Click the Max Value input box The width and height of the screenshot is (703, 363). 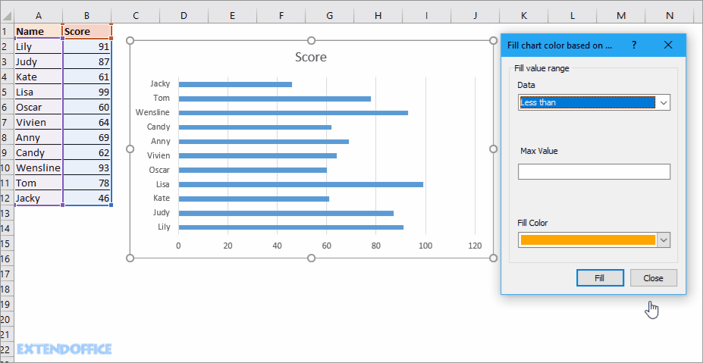(594, 172)
